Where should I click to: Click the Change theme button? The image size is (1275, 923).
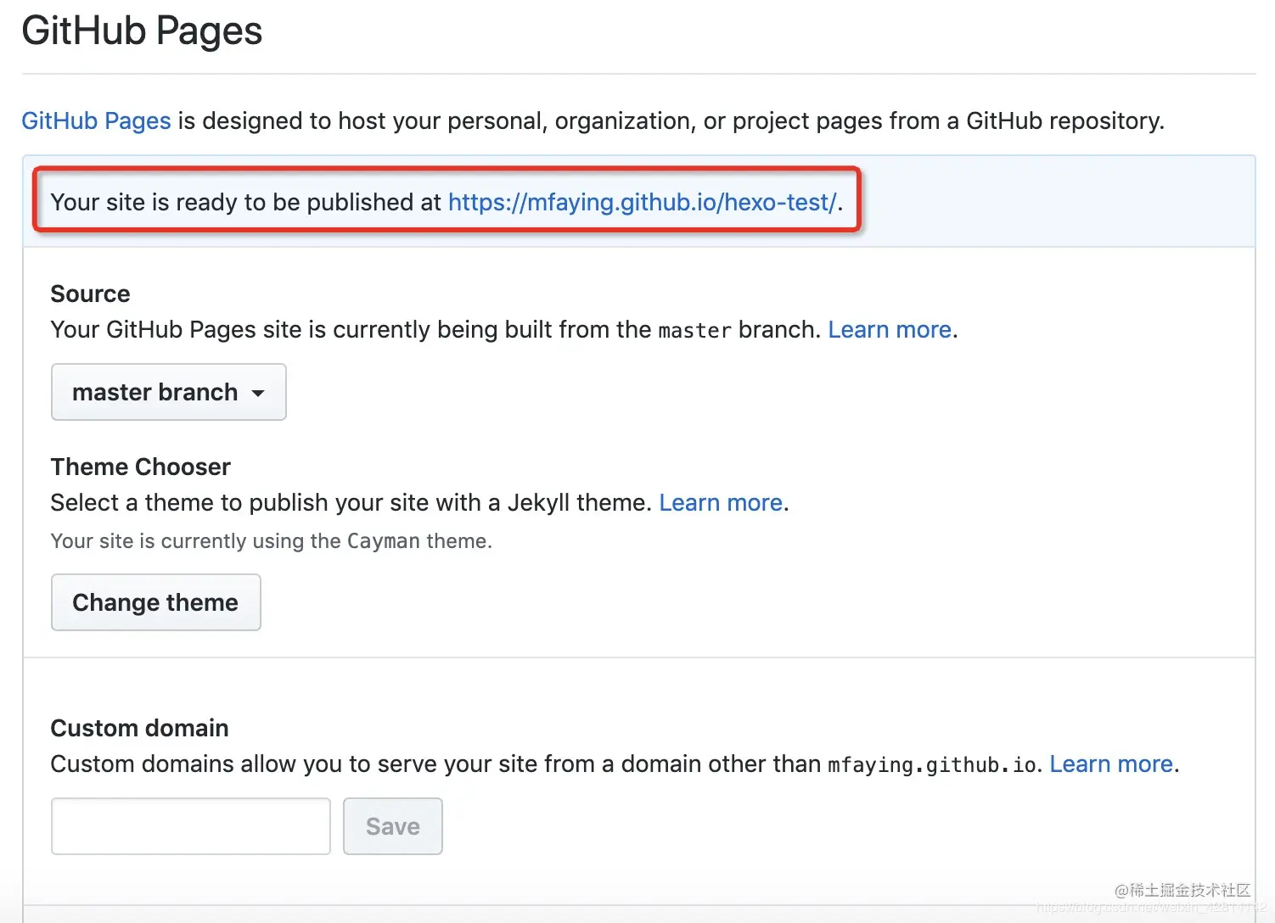coord(156,602)
